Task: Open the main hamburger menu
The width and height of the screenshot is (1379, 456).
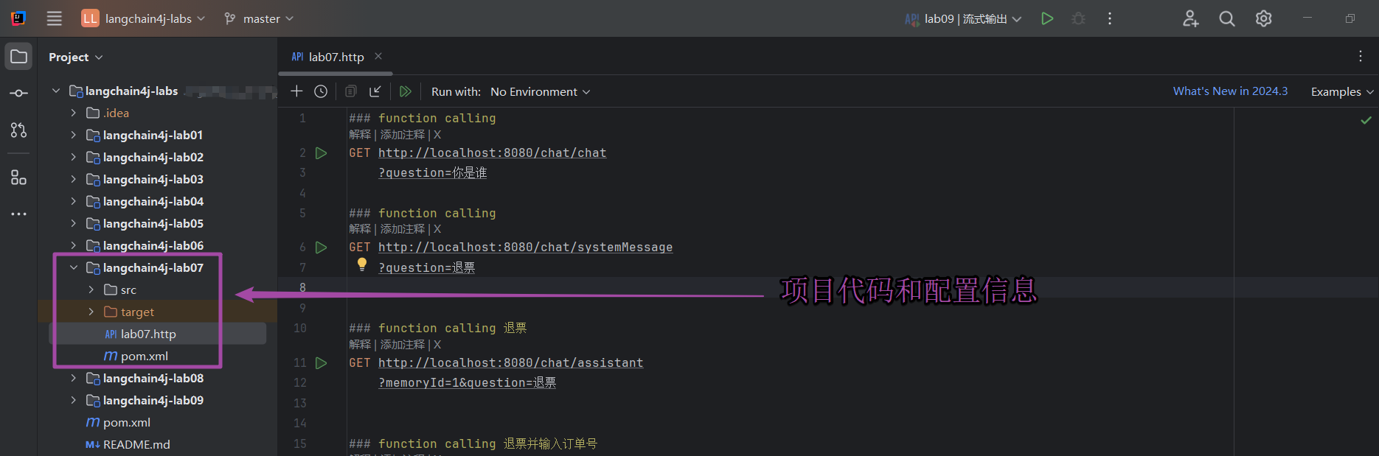Action: [x=54, y=18]
